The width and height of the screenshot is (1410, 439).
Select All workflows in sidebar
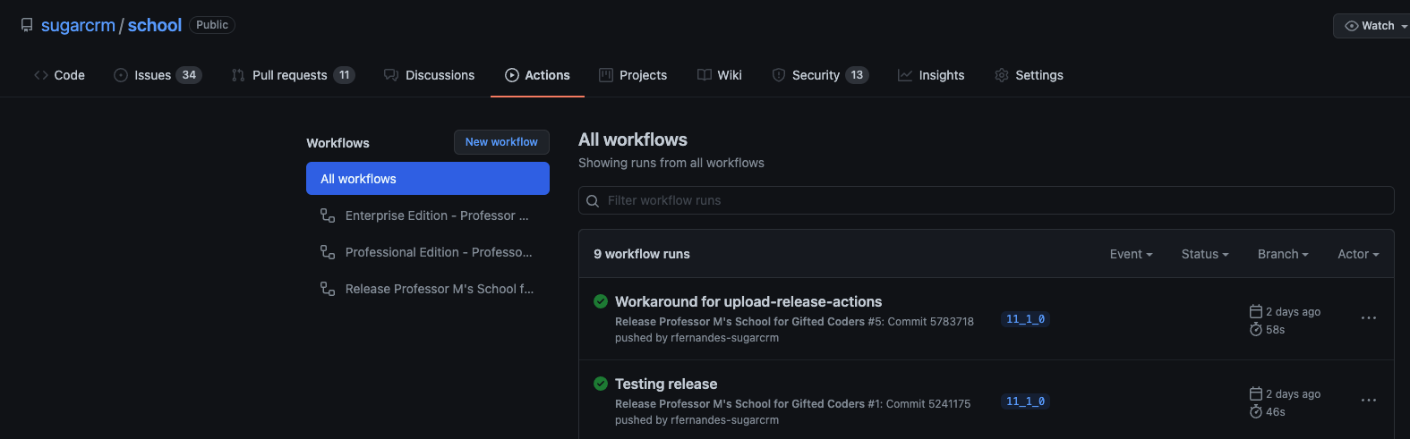pyautogui.click(x=428, y=179)
